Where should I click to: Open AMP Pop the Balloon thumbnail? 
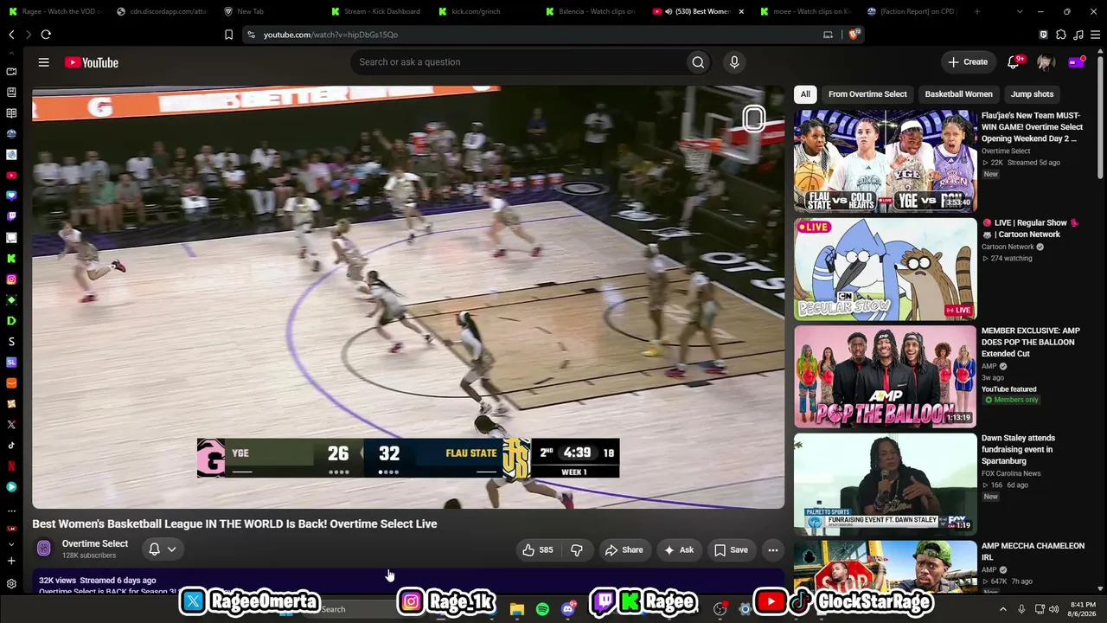click(886, 376)
